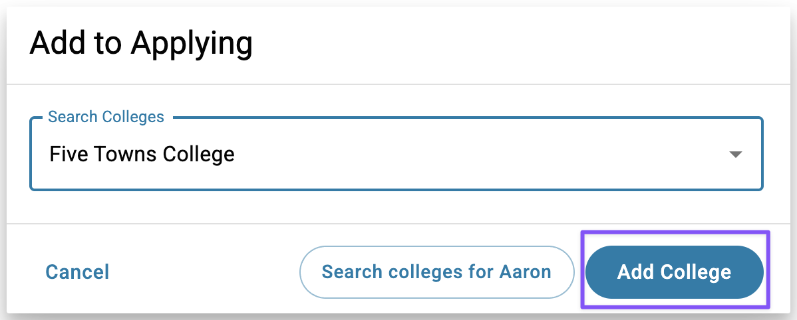Screen dimensions: 797x320
Task: Open the college combo box list
Action: point(735,155)
